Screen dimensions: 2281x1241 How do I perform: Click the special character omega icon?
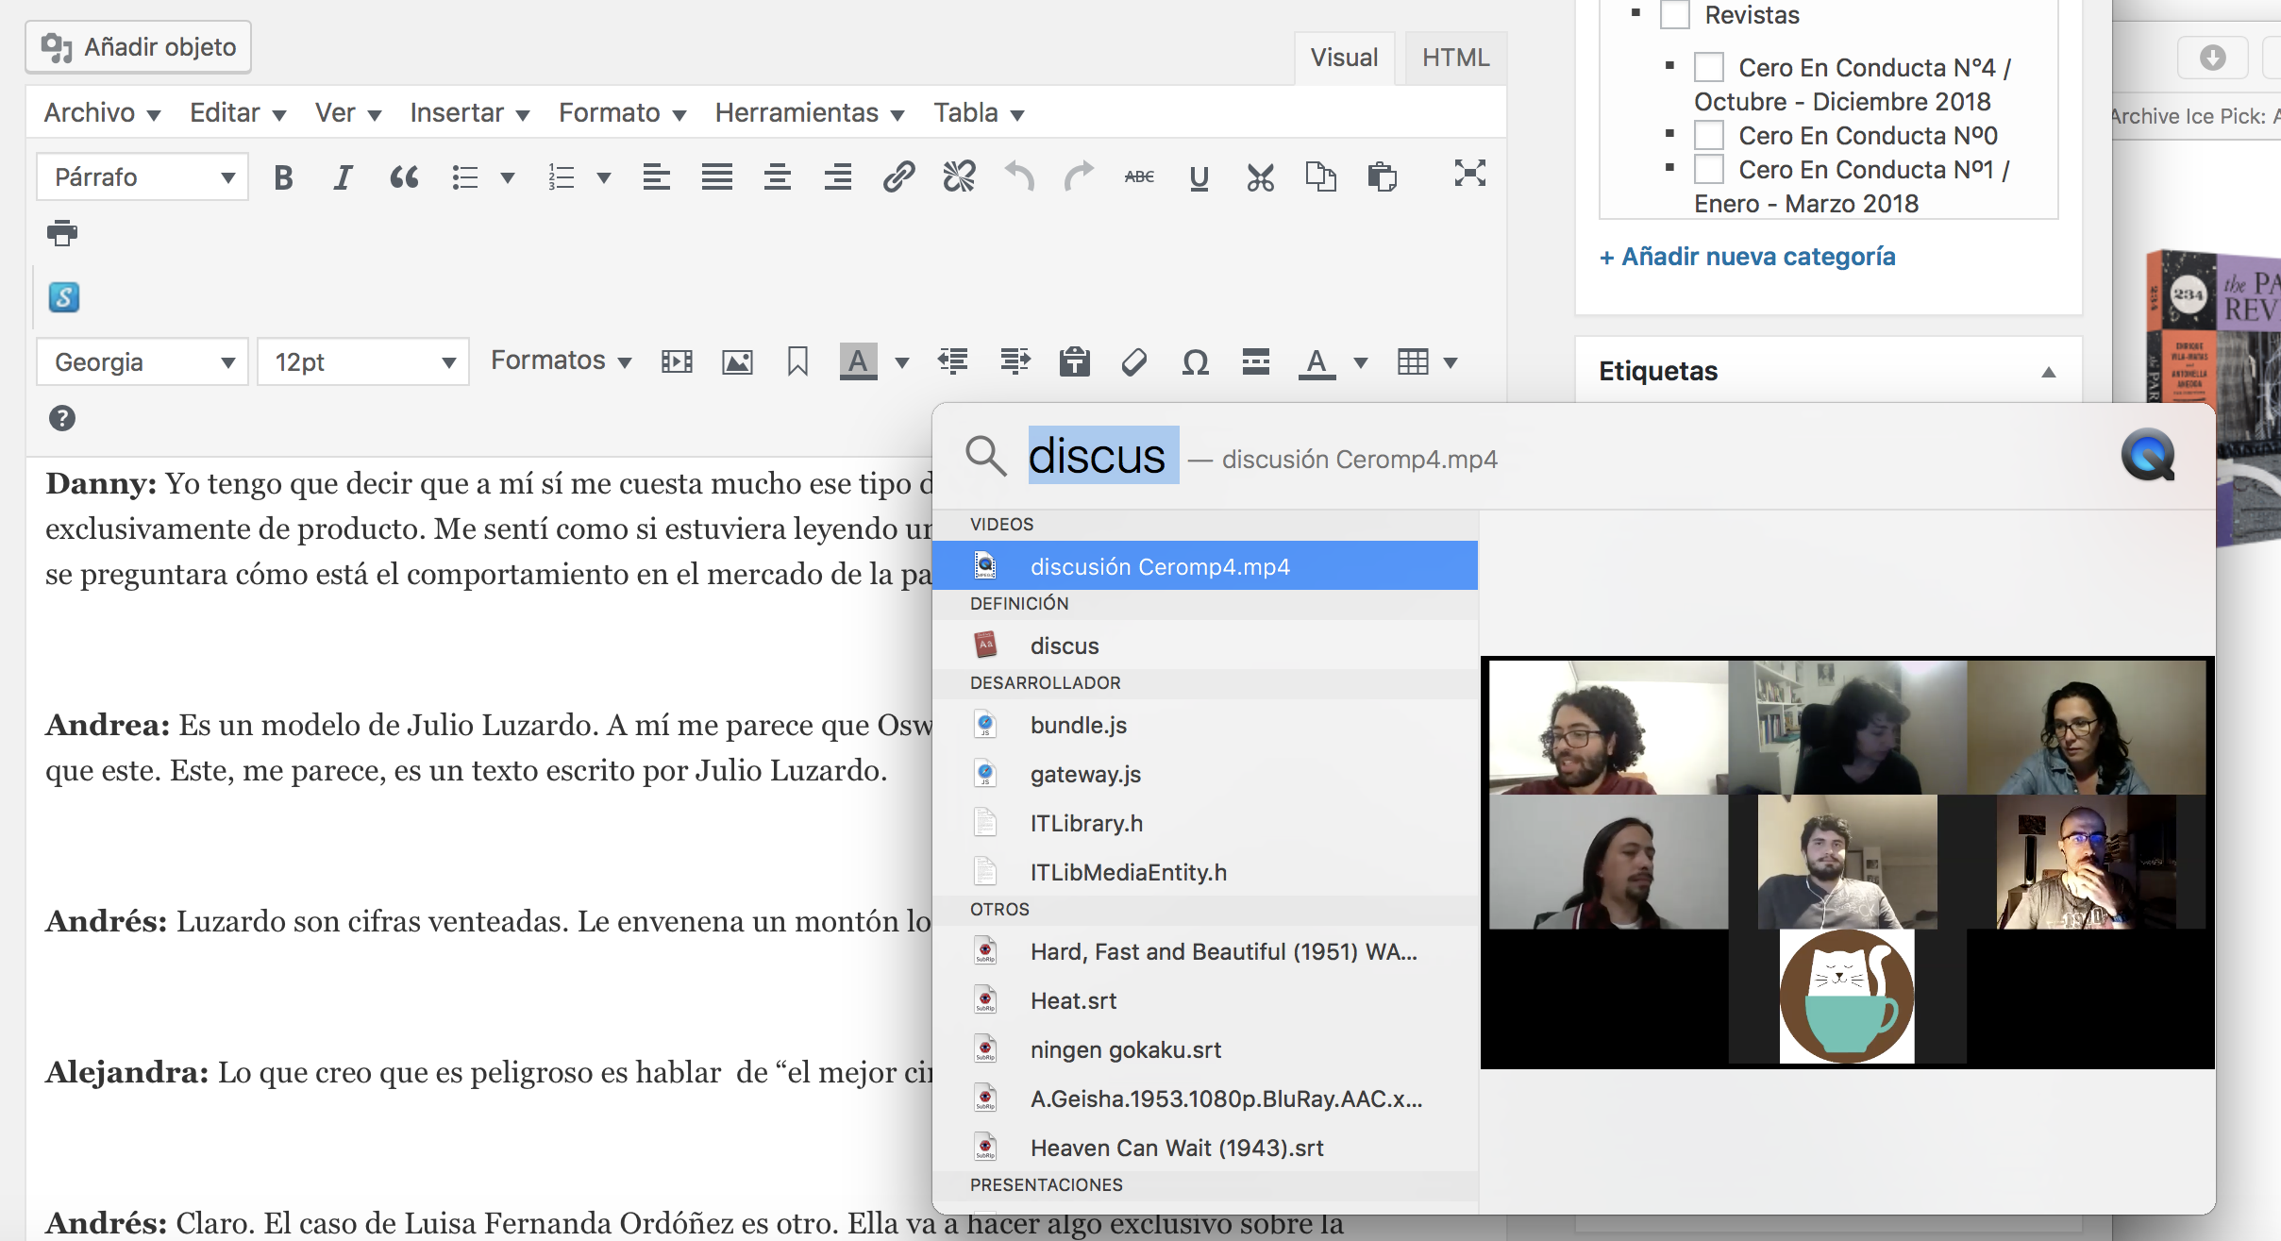click(x=1195, y=362)
